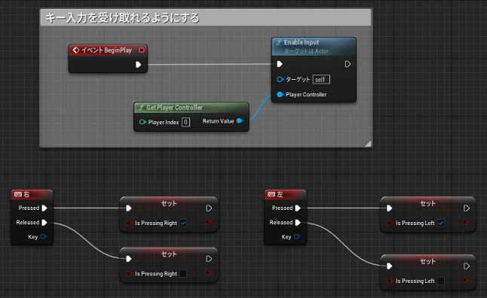Click exec input of unchecked Is Pressing Right セット
Image resolution: width=487 pixels, height=298 pixels.
point(129,259)
